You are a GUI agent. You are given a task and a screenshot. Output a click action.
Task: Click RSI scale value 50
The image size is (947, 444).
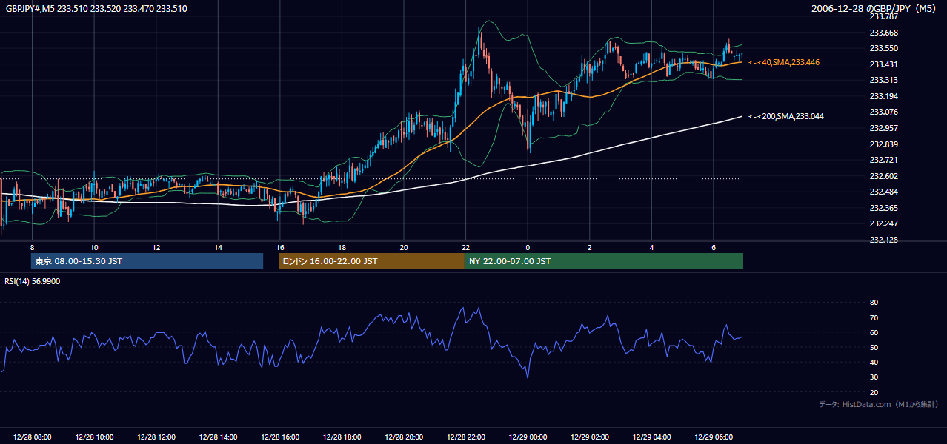point(874,347)
